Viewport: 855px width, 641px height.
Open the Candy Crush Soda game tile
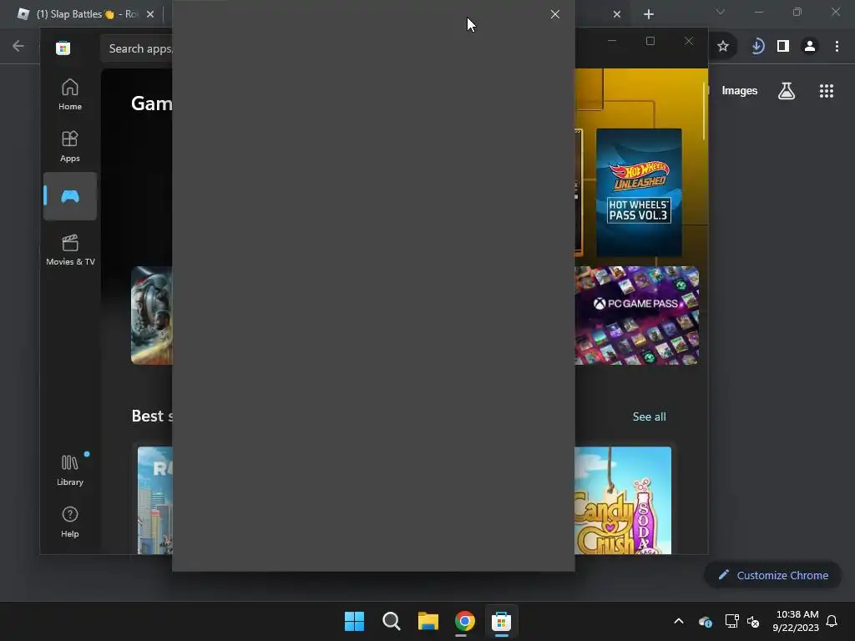[x=623, y=501]
